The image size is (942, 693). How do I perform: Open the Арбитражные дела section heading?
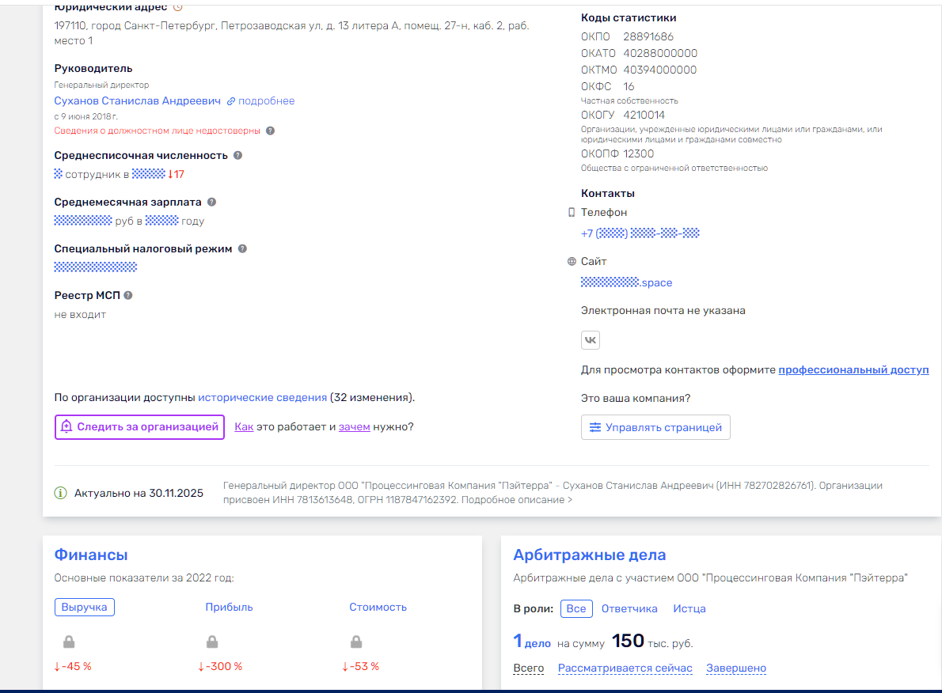(x=590, y=555)
